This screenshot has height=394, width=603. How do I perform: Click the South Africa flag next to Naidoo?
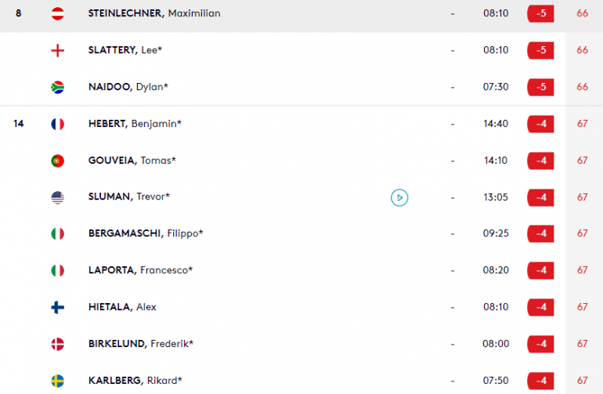58,88
